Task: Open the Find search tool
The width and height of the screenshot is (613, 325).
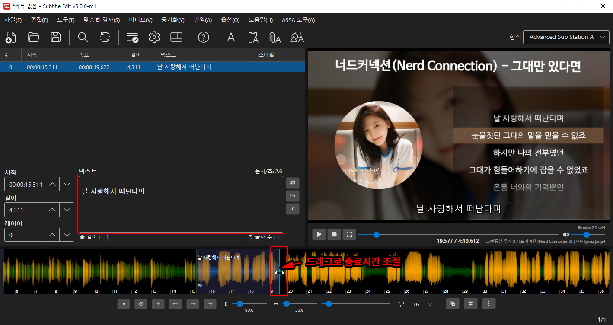Action: point(83,37)
